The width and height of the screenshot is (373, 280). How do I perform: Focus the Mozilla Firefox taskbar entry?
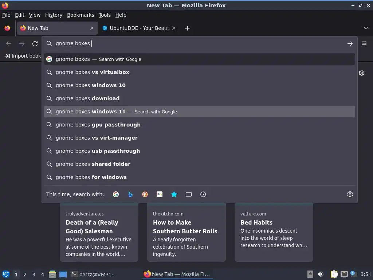coord(177,274)
